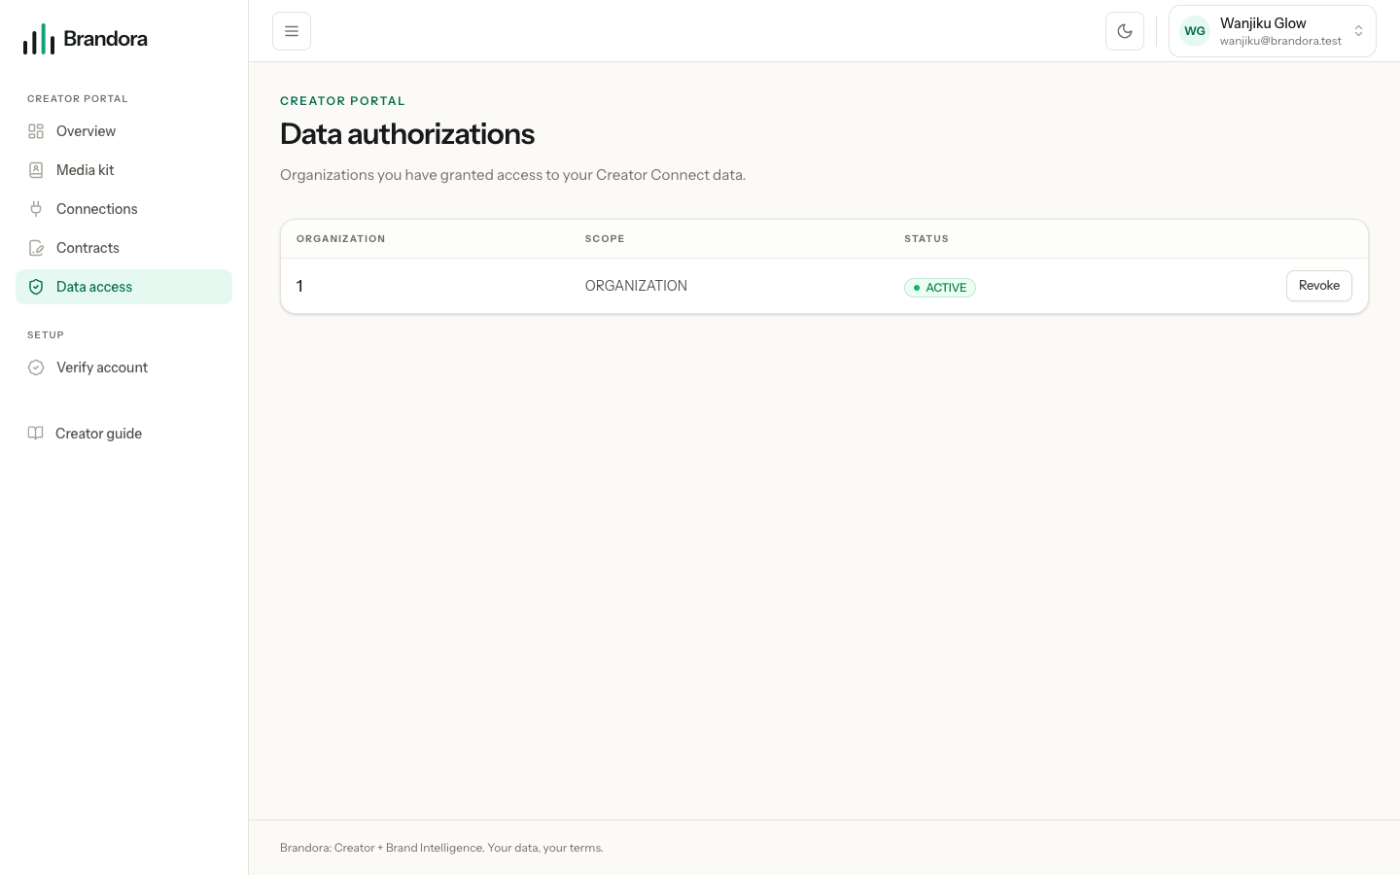Click organization cell '1'
This screenshot has width=1400, height=875.
click(x=299, y=286)
